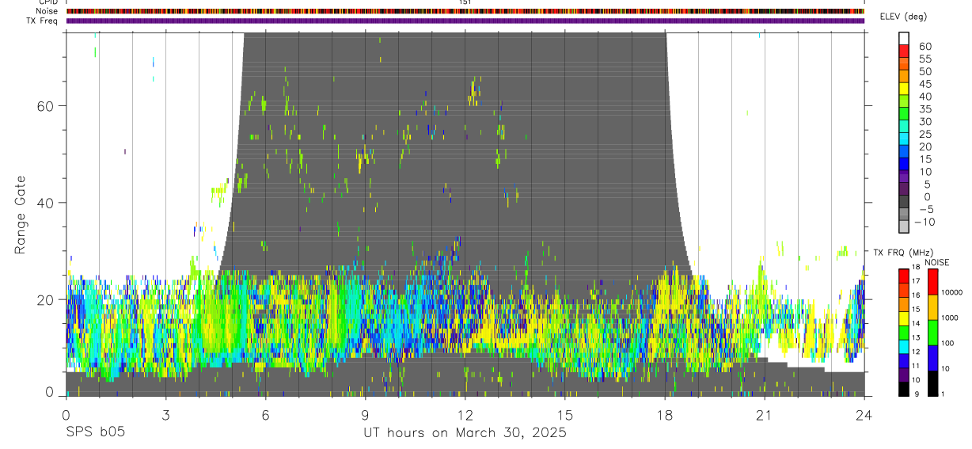The width and height of the screenshot is (972, 449).
Task: Click the x-axis tick label '24'
Action: (864, 414)
